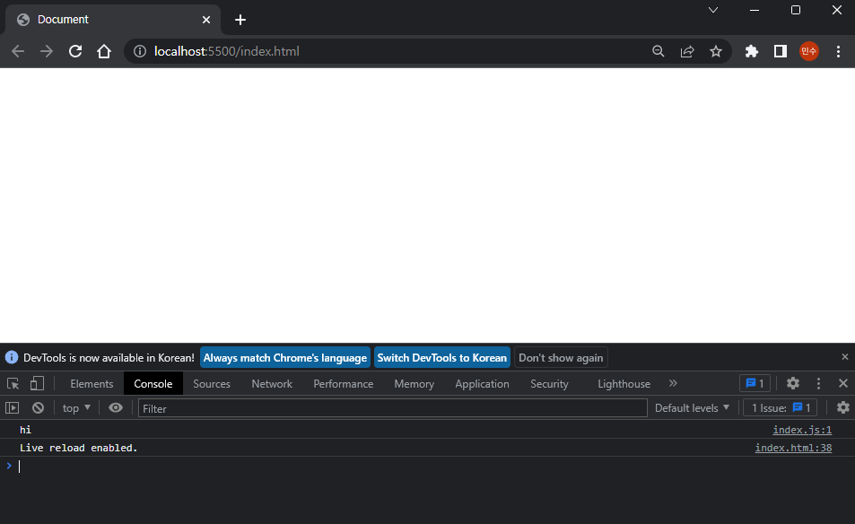The width and height of the screenshot is (855, 524).
Task: Show more DevTools tabs chevron
Action: [x=673, y=383]
